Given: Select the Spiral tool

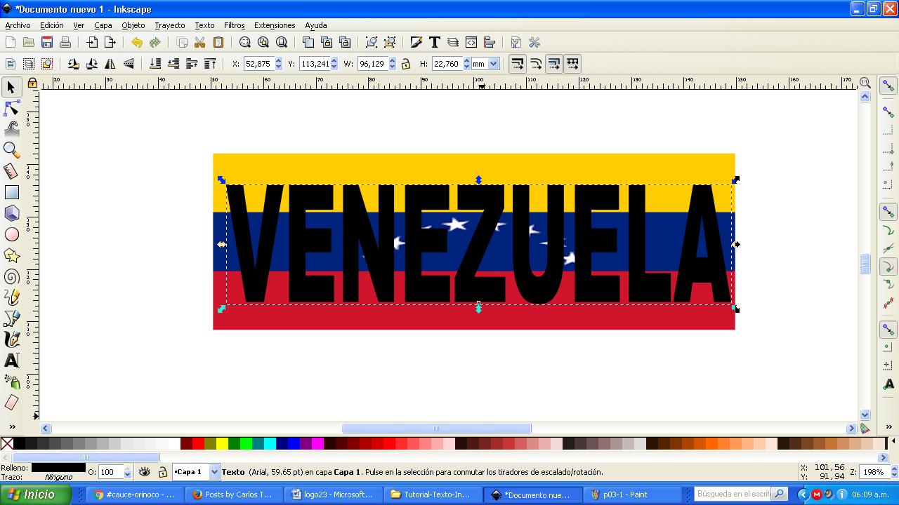Looking at the screenshot, I should 11,276.
